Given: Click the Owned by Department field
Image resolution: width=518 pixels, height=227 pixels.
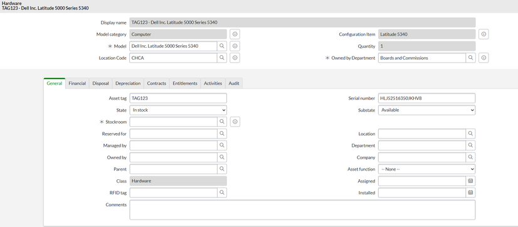Looking at the screenshot, I should [x=422, y=58].
